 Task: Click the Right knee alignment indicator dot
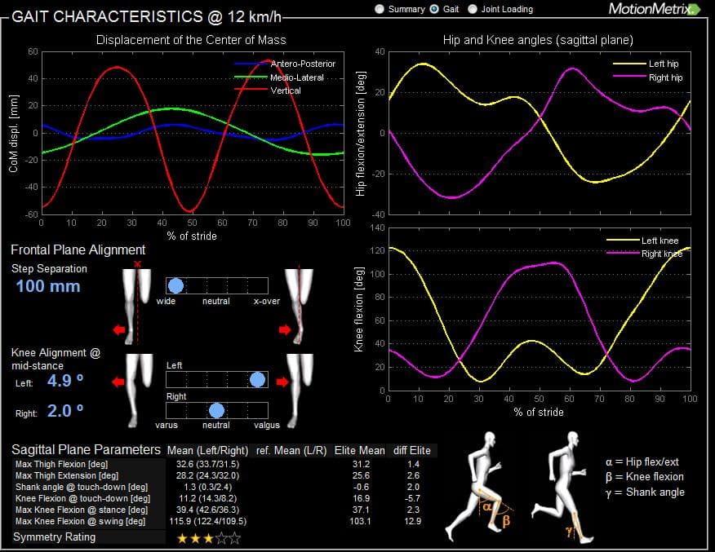216,410
